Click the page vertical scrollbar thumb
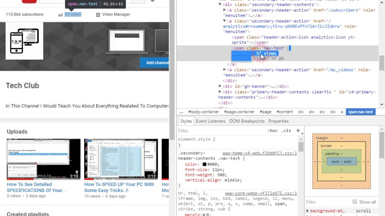This screenshot has width=385, height=216. [x=172, y=70]
